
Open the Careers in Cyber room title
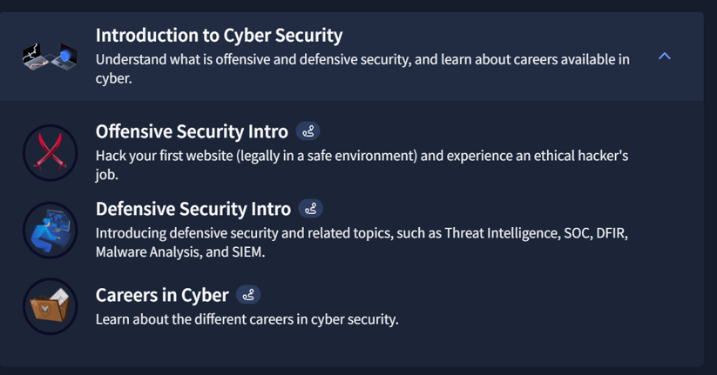pyautogui.click(x=162, y=295)
